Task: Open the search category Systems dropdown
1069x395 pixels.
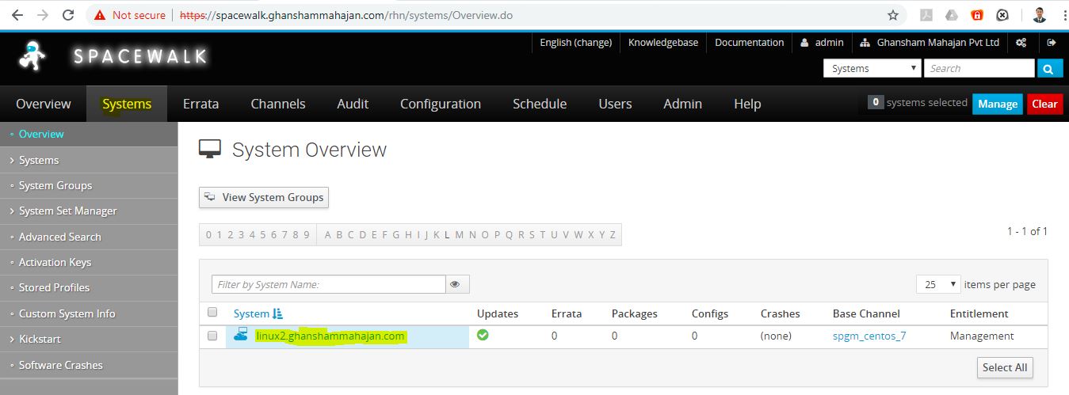Action: (872, 69)
